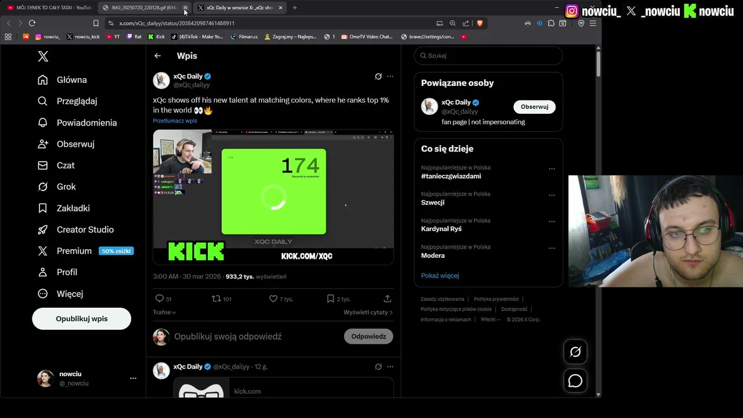Click the repost icon with 101
This screenshot has height=418, width=743.
222,298
